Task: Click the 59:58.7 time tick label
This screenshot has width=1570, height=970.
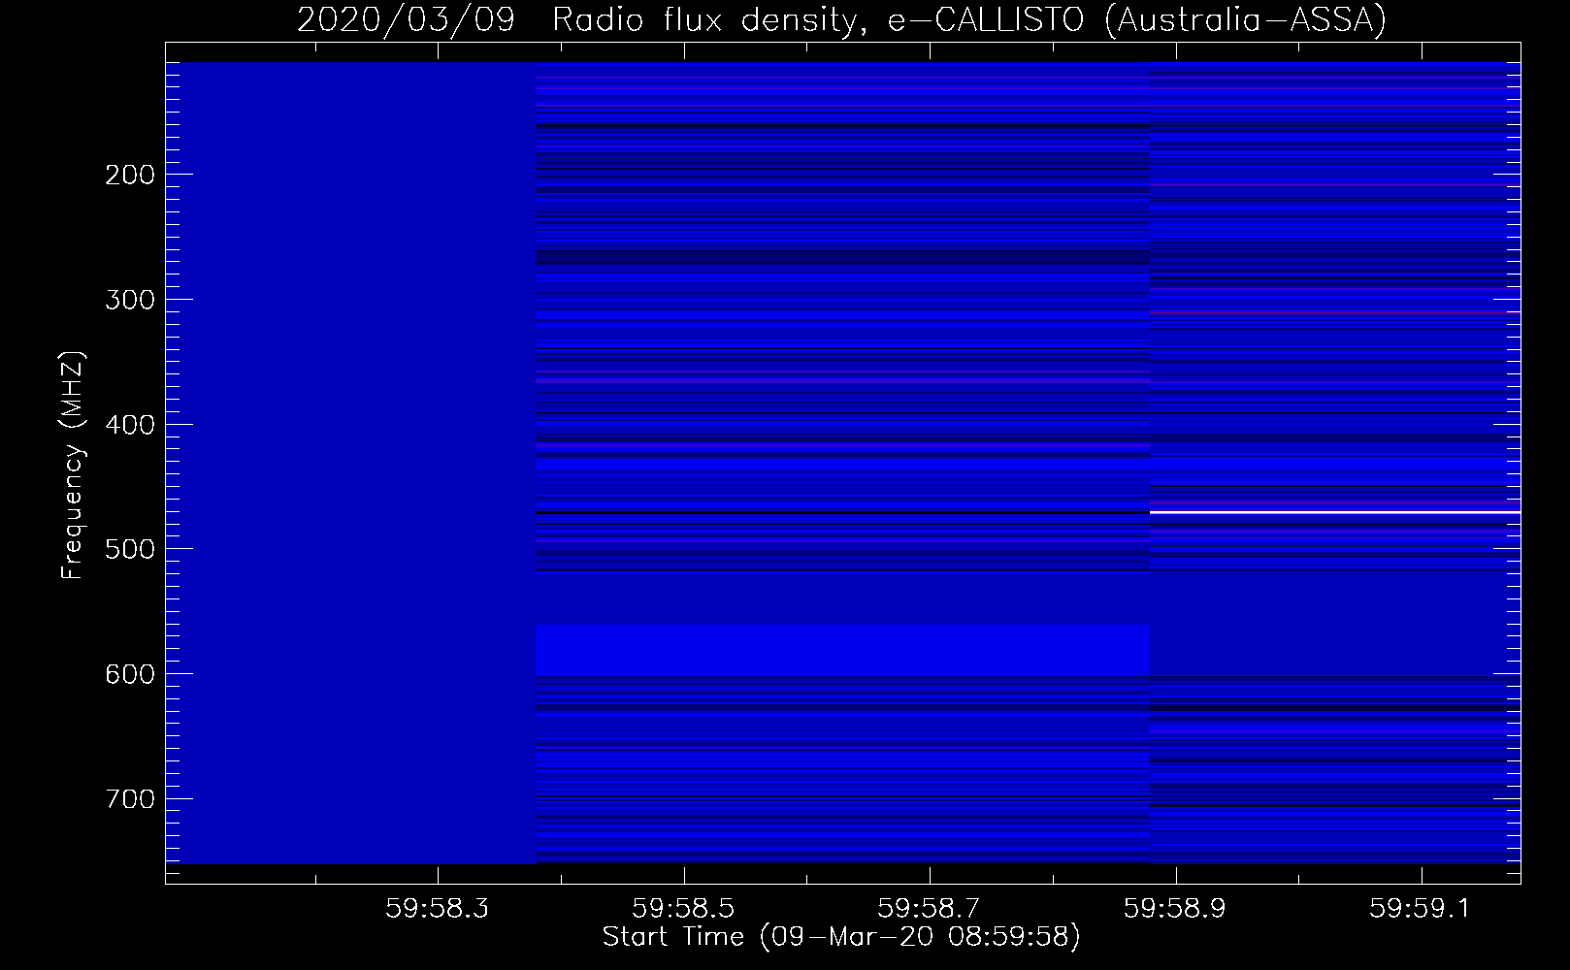Action: pyautogui.click(x=930, y=908)
